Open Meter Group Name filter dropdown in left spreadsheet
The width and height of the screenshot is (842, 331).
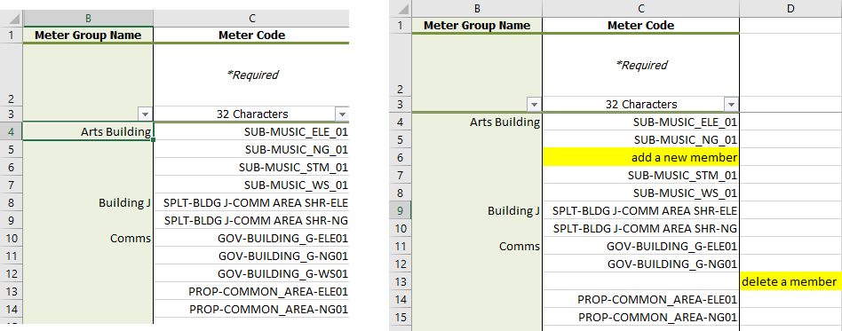(x=146, y=114)
